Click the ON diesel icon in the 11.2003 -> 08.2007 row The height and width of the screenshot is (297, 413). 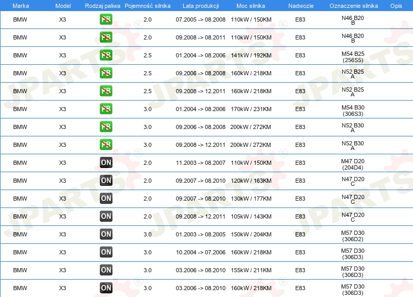coord(106,163)
